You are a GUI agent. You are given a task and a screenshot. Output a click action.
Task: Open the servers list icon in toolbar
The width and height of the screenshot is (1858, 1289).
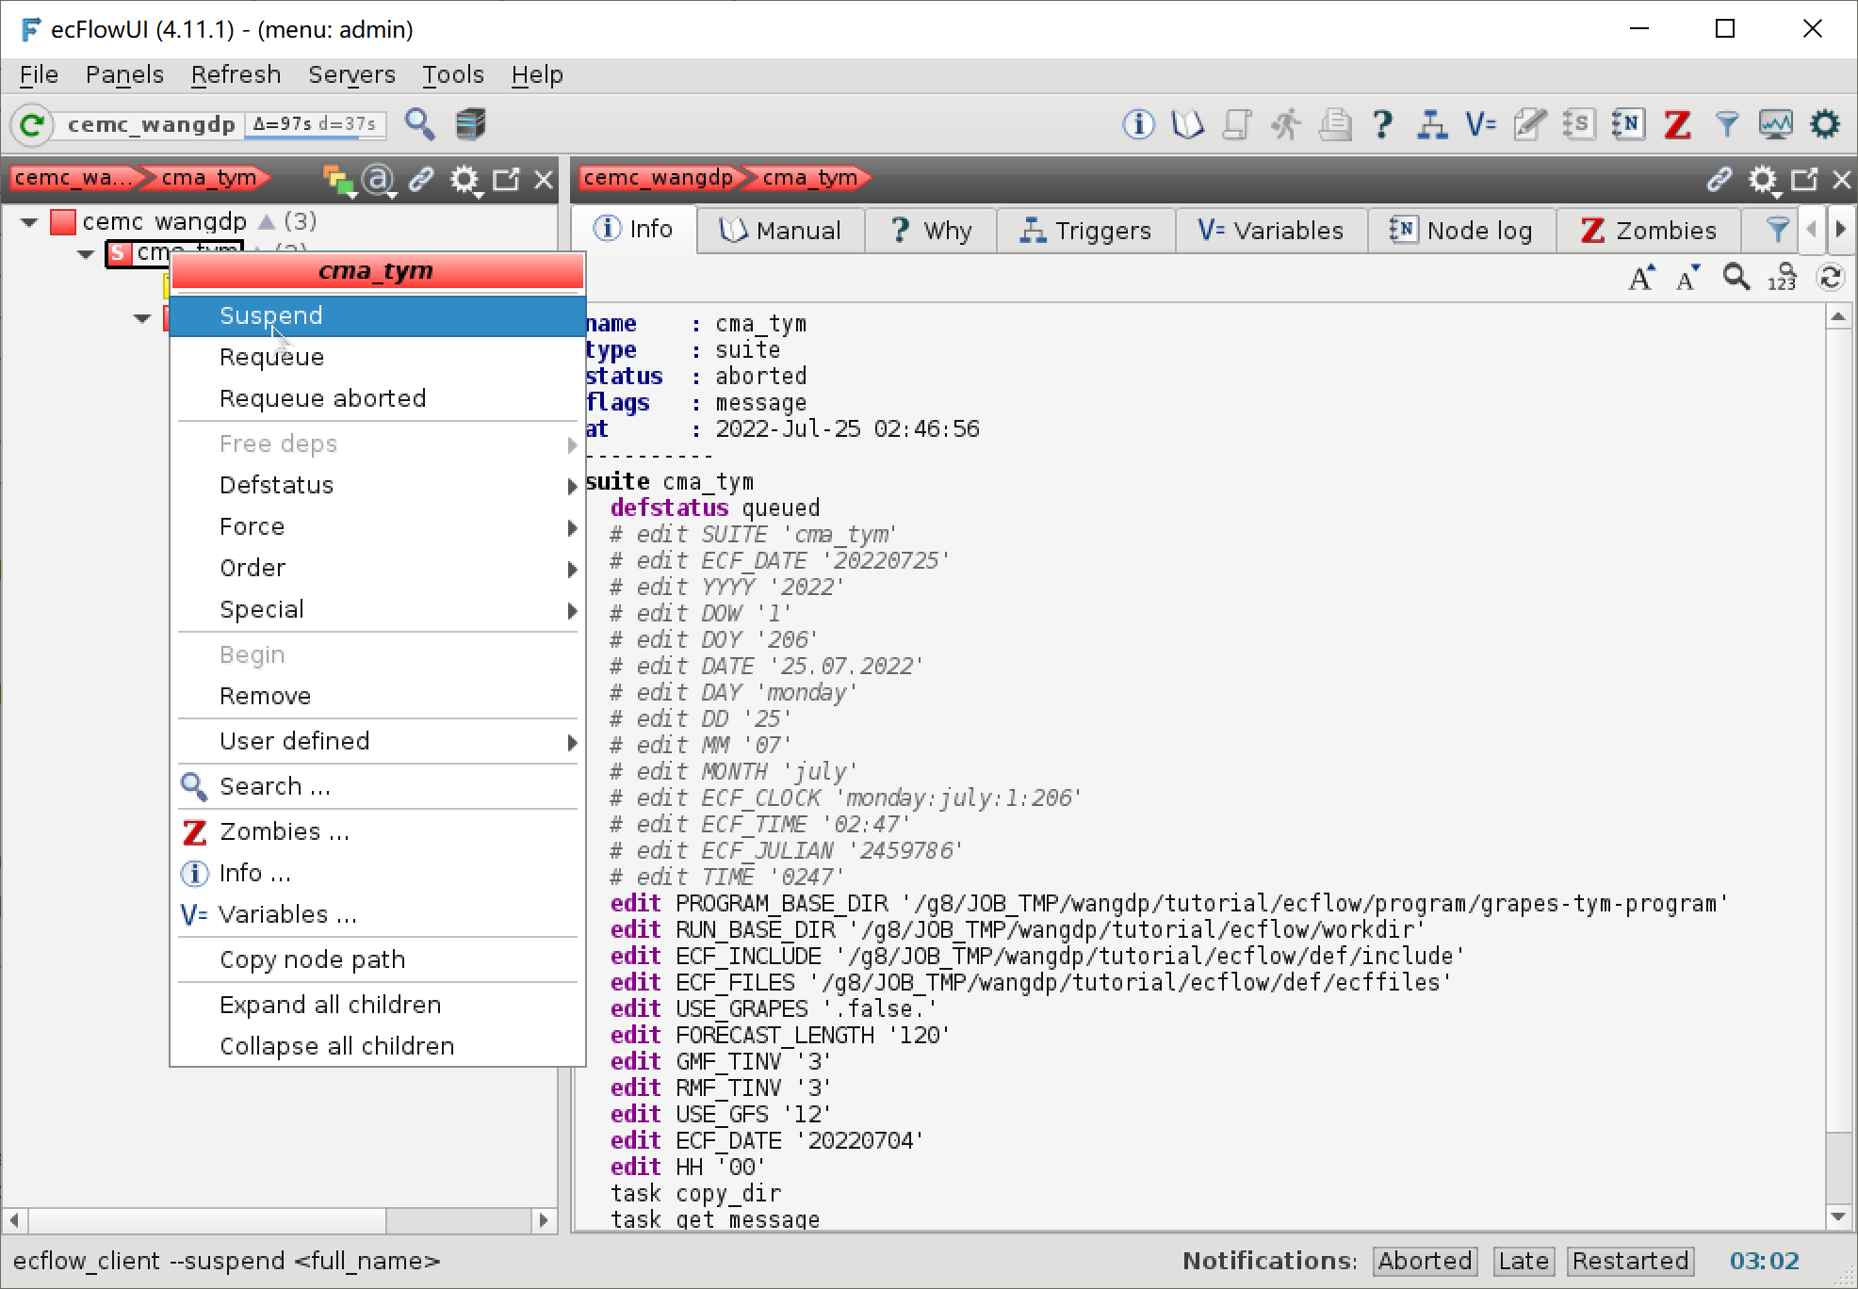click(x=470, y=124)
